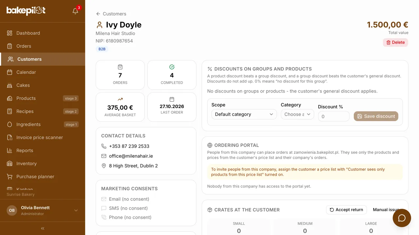
Task: Collapse the sidebar with double chevron
Action: (43, 228)
